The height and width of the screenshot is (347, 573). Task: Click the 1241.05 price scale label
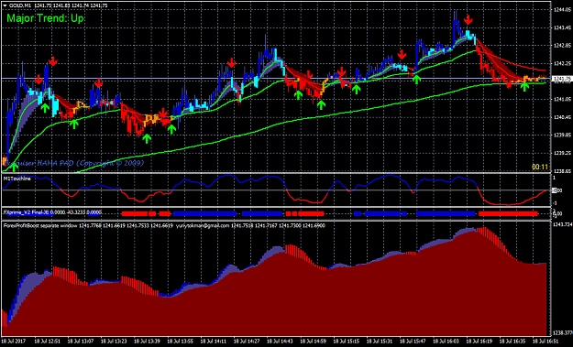pos(562,99)
